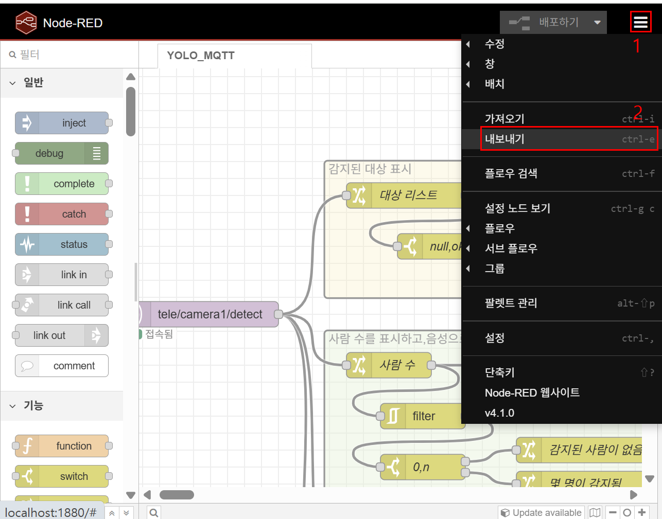The height and width of the screenshot is (519, 662).
Task: Click the zoom in plus button
Action: coord(642,512)
